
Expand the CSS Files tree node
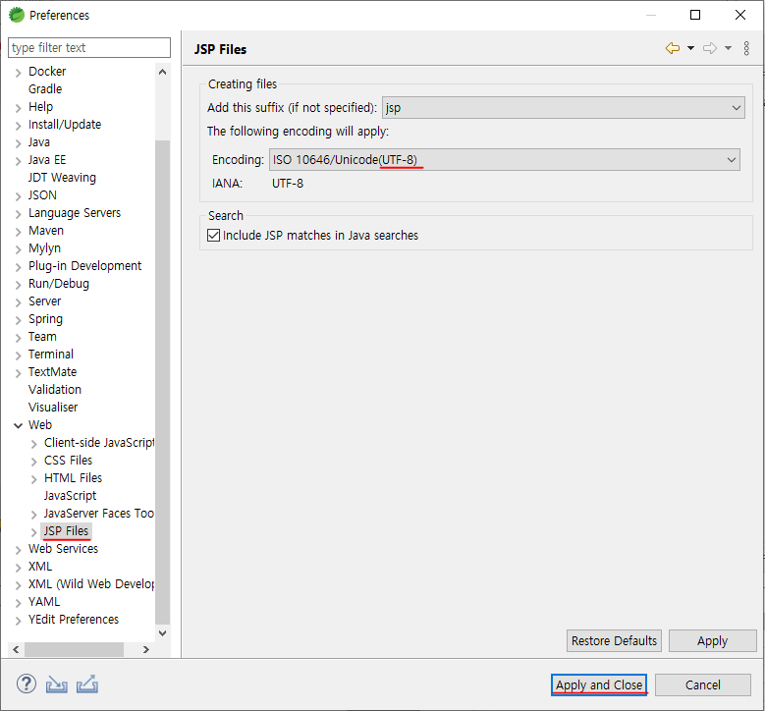coord(33,462)
